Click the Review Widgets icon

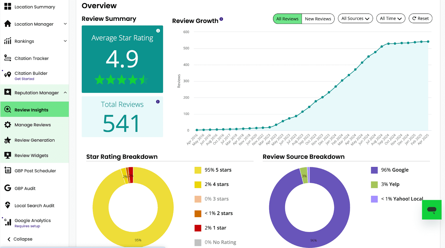(8, 155)
